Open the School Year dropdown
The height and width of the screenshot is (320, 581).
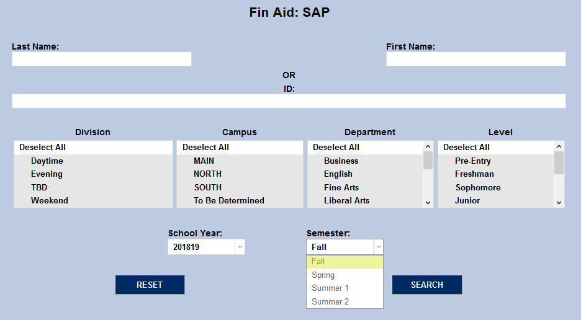pos(206,247)
